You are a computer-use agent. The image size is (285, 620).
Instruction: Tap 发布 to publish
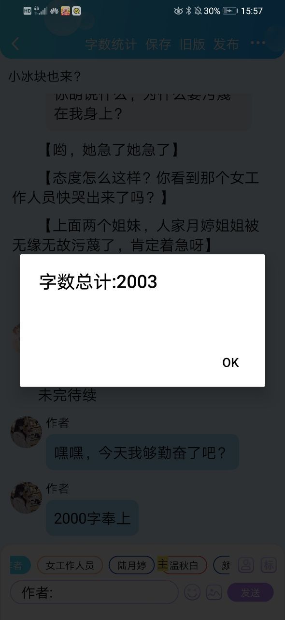coord(226,44)
